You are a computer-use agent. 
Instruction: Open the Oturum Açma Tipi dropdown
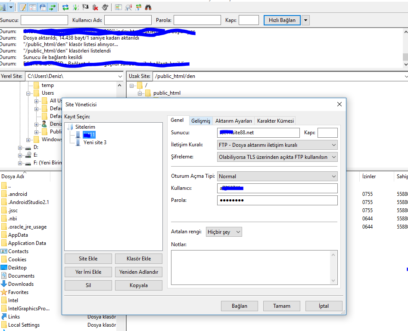(x=334, y=176)
